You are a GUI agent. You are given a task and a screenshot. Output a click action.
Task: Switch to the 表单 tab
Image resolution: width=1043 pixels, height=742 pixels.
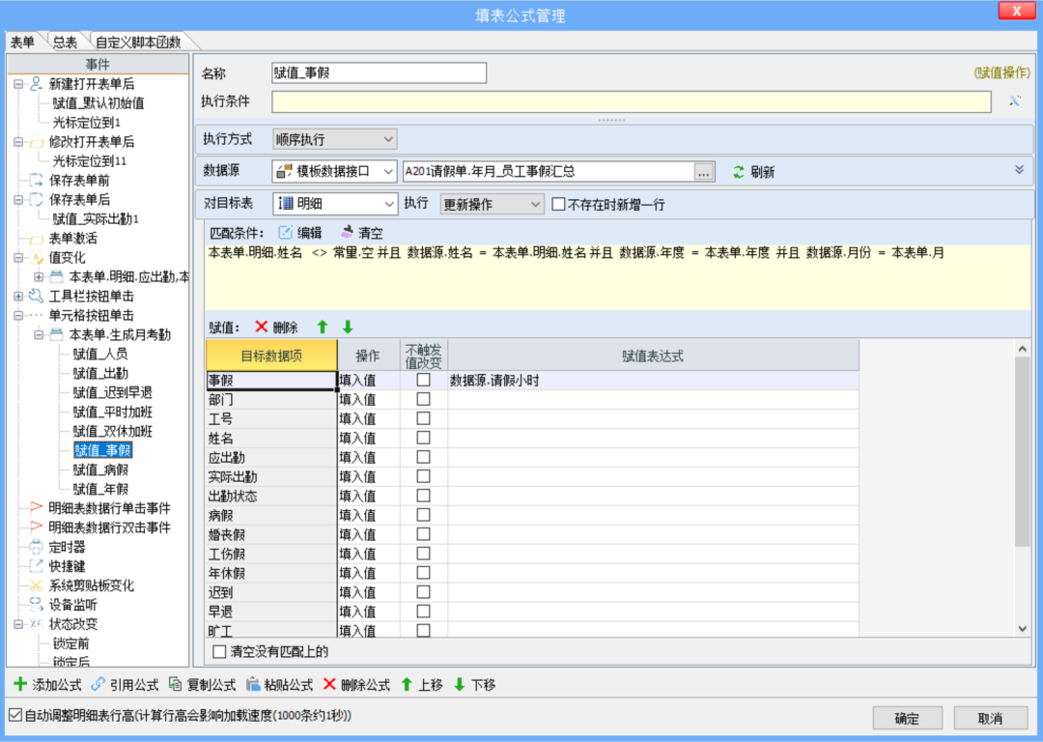click(22, 43)
